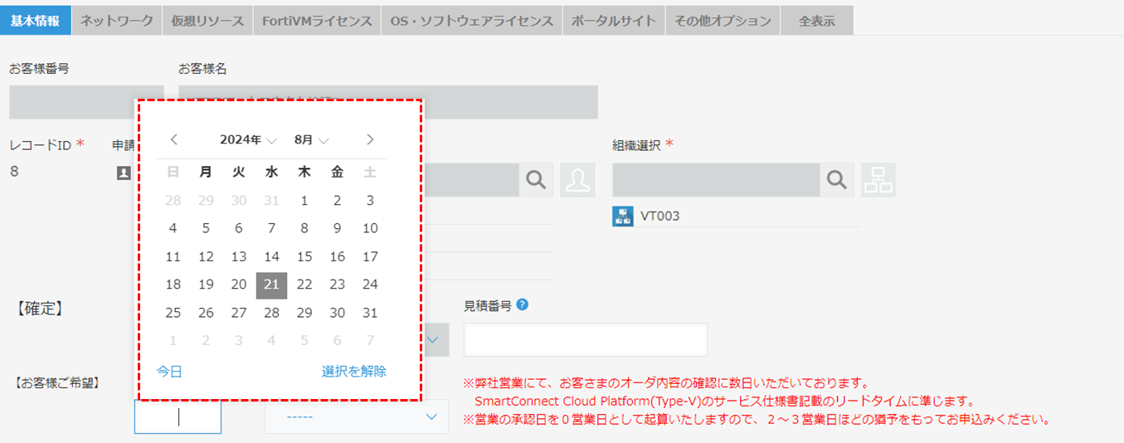Switch to ポータルサイト tab

(614, 21)
